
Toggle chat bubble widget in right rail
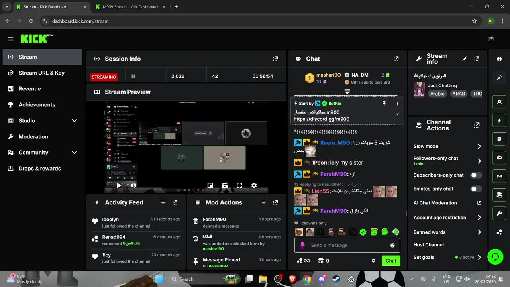click(x=499, y=158)
